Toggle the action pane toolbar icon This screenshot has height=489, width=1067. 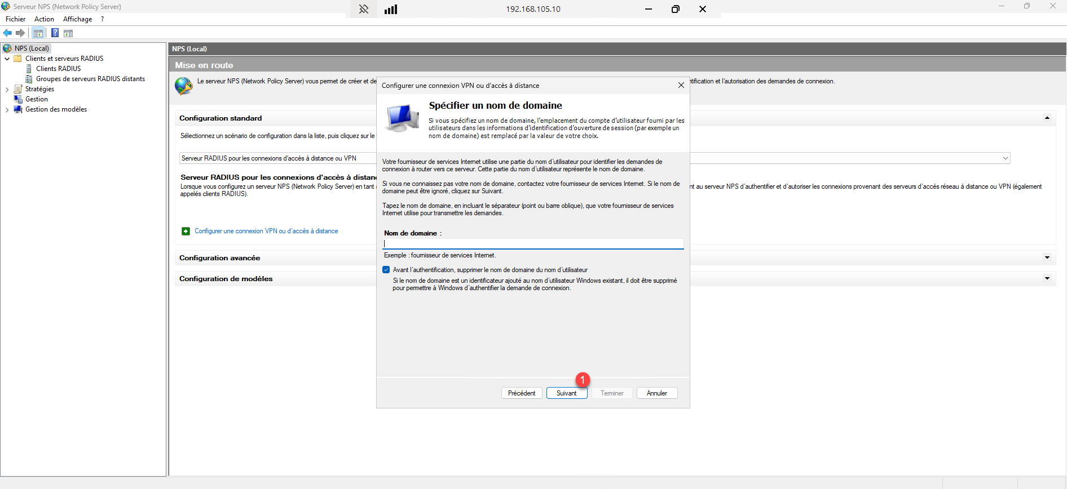68,33
